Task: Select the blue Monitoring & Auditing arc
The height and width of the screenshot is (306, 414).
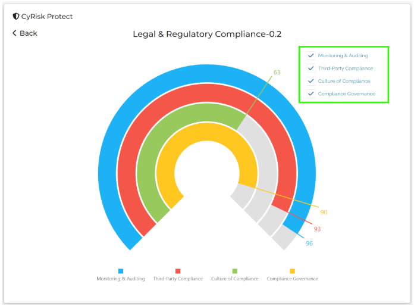Action: tap(207, 73)
